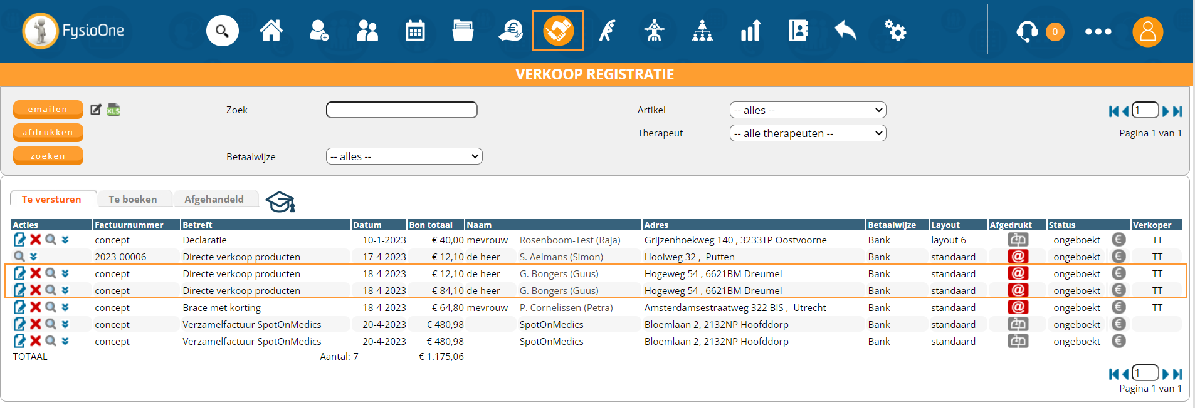Click the support headset icon
The height and width of the screenshot is (408, 1195).
(1026, 31)
